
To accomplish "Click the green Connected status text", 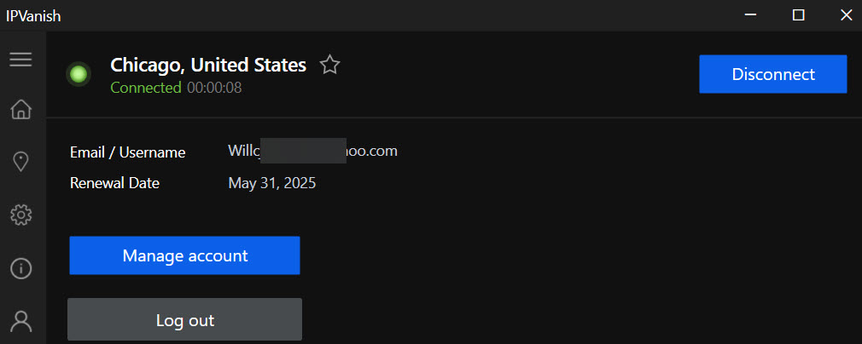I will [x=146, y=88].
